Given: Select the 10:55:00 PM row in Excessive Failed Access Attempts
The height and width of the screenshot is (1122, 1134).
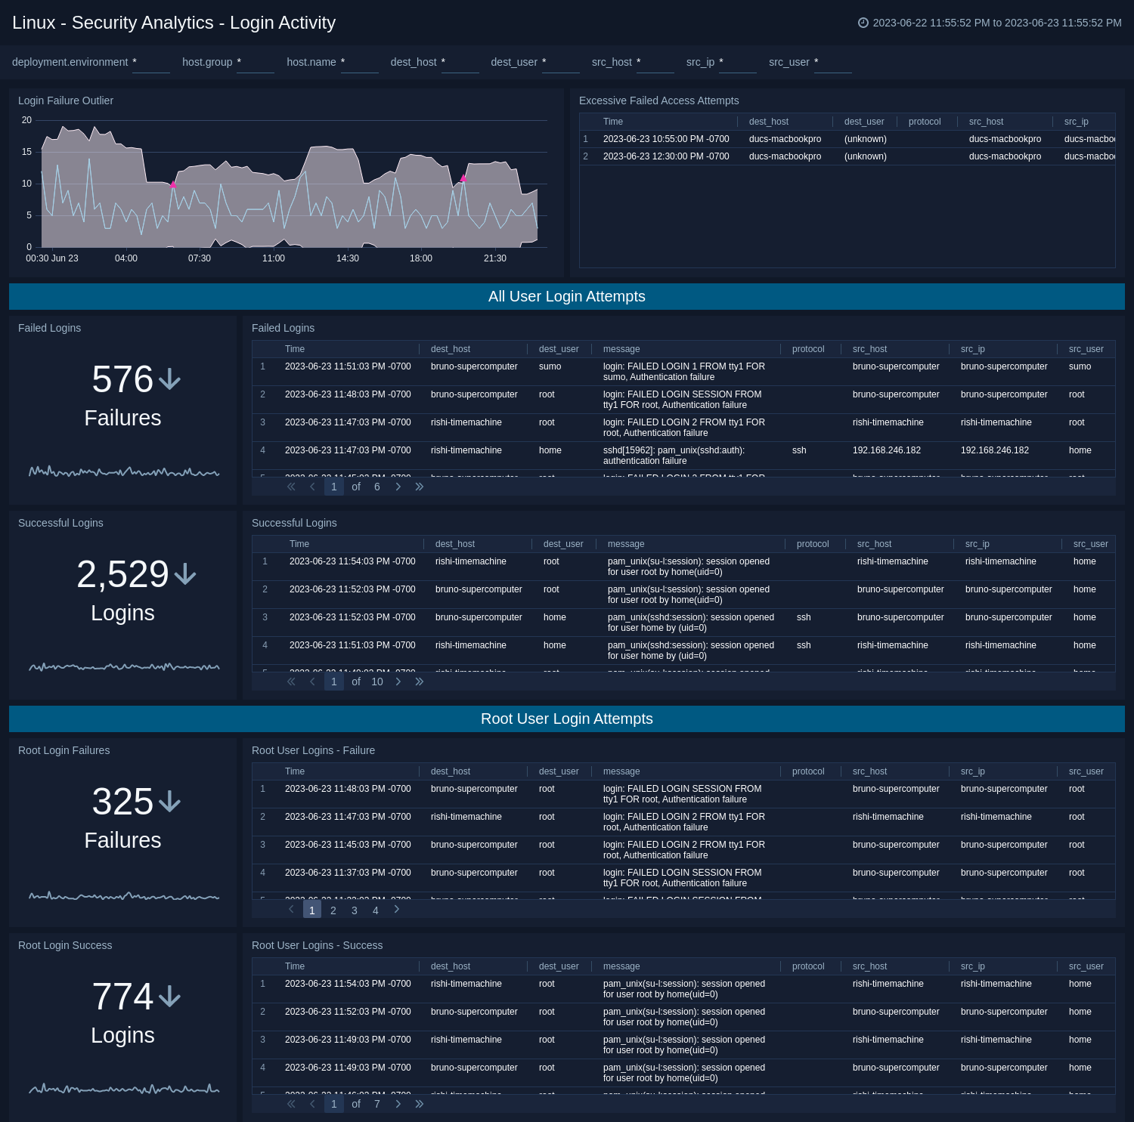Looking at the screenshot, I should [x=847, y=139].
